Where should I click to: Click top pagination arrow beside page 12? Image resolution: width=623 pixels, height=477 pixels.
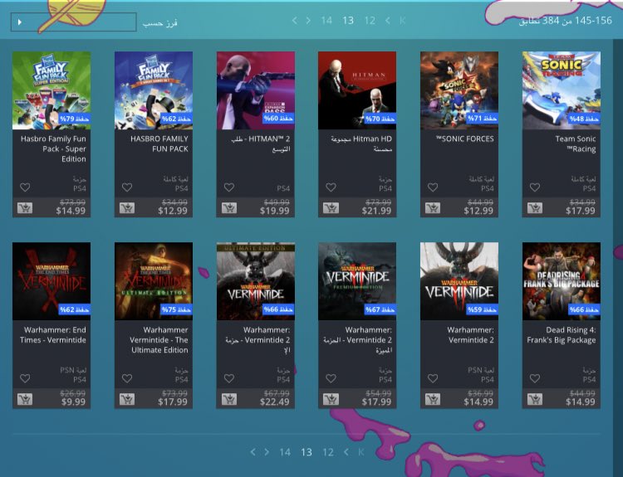(388, 21)
